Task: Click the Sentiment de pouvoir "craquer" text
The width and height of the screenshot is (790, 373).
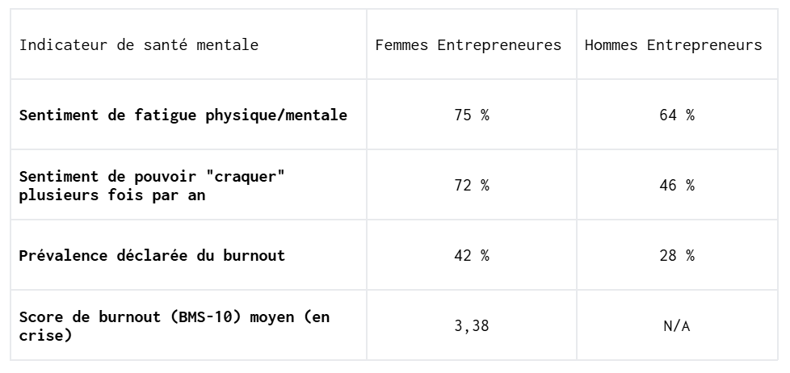Action: coord(152,177)
